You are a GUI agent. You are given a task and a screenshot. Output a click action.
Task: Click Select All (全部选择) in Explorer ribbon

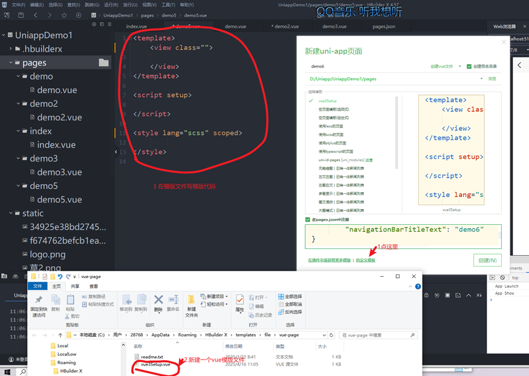[x=290, y=296]
